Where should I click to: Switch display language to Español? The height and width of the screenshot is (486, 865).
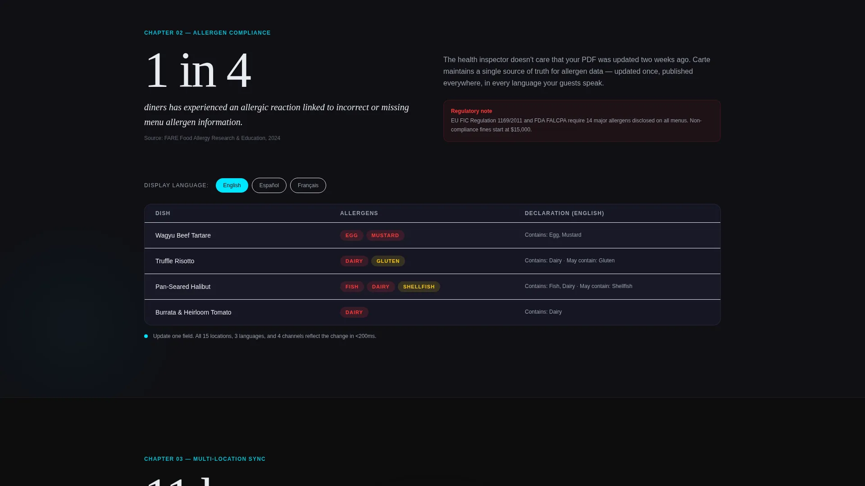click(269, 185)
